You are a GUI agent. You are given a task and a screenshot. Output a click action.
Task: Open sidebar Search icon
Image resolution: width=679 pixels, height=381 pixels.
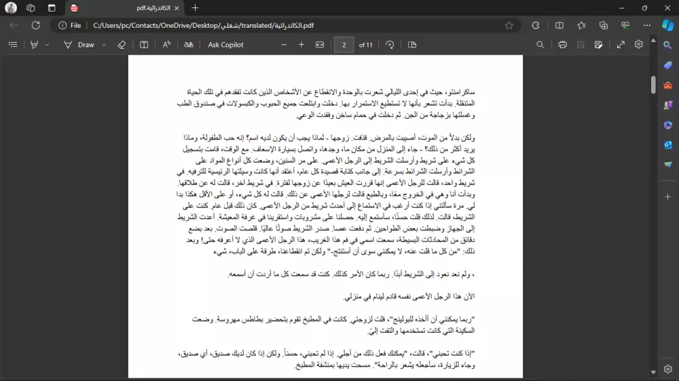pyautogui.click(x=667, y=45)
